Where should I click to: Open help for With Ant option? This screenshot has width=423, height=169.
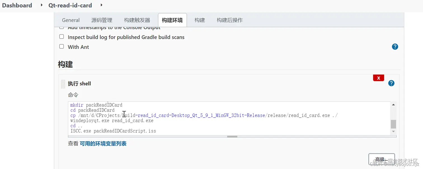click(x=395, y=47)
